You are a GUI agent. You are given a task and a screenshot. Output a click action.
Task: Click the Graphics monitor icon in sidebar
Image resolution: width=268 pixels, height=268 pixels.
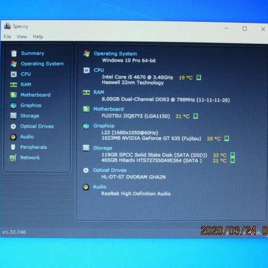[13, 105]
